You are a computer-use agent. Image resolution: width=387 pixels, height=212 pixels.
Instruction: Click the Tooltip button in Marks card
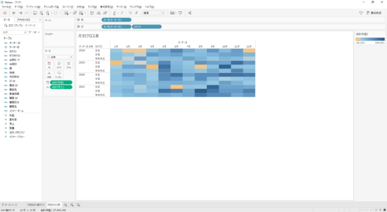[x=59, y=74]
